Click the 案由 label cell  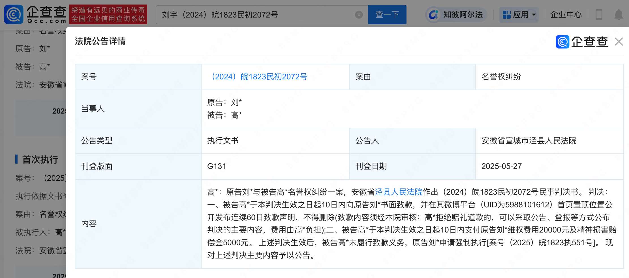coord(412,77)
